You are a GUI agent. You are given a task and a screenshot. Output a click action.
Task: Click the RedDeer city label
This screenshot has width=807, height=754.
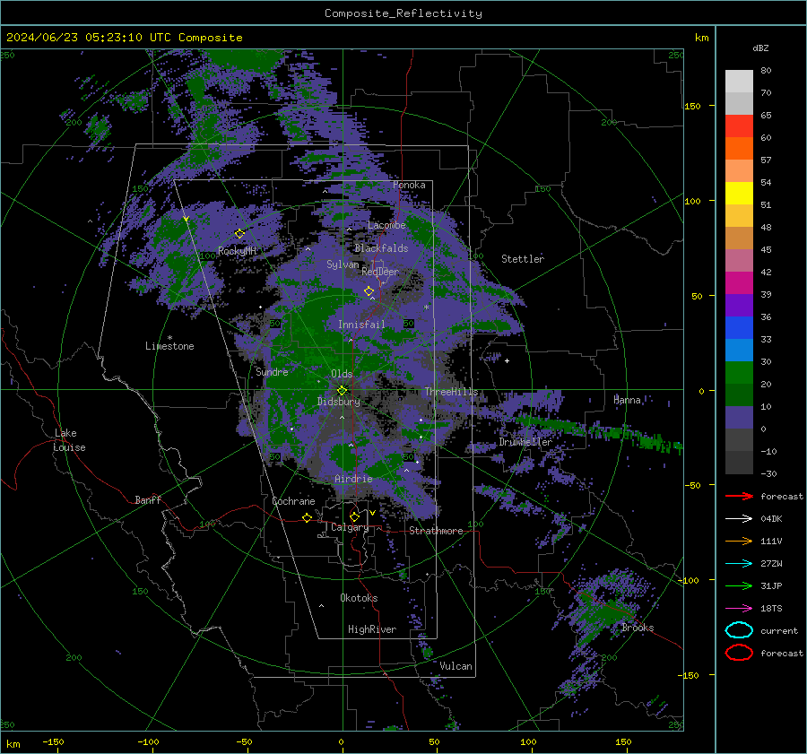pyautogui.click(x=380, y=272)
